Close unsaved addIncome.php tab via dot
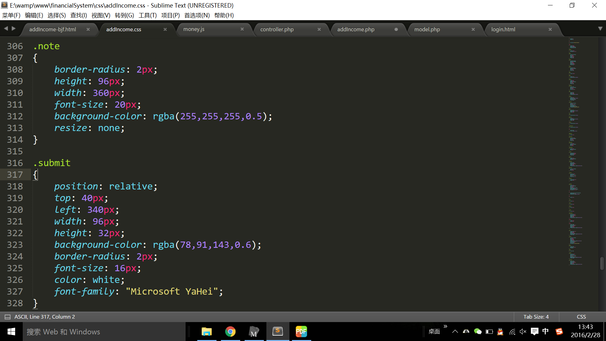Viewport: 606px width, 341px height. pyautogui.click(x=396, y=29)
